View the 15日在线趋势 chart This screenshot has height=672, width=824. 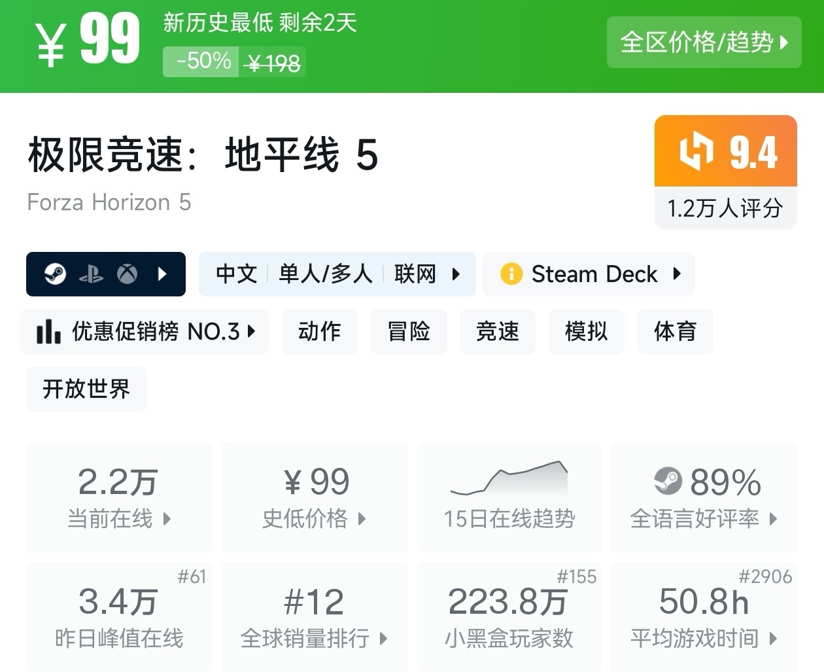509,497
